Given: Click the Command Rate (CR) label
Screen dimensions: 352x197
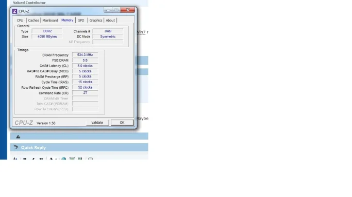Looking at the screenshot, I should pyautogui.click(x=54, y=93).
